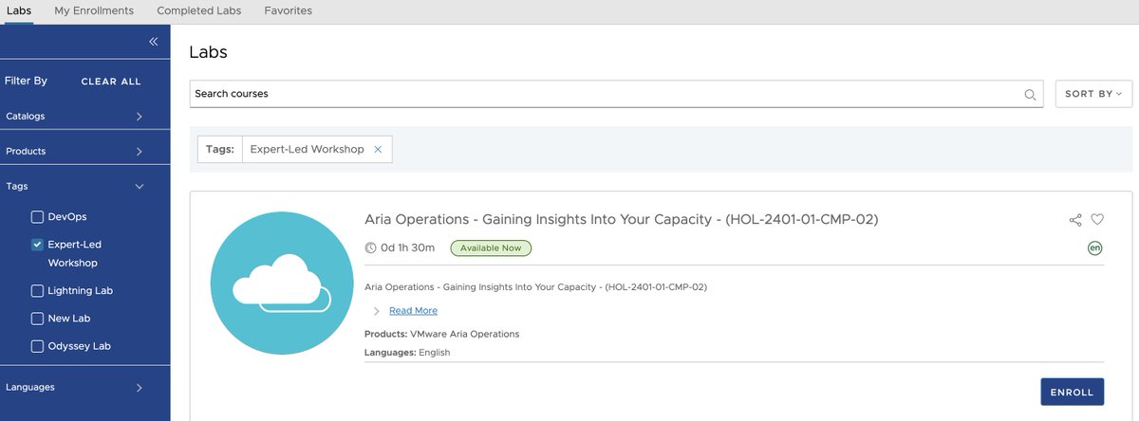Expand Read More chevron arrow

[376, 311]
